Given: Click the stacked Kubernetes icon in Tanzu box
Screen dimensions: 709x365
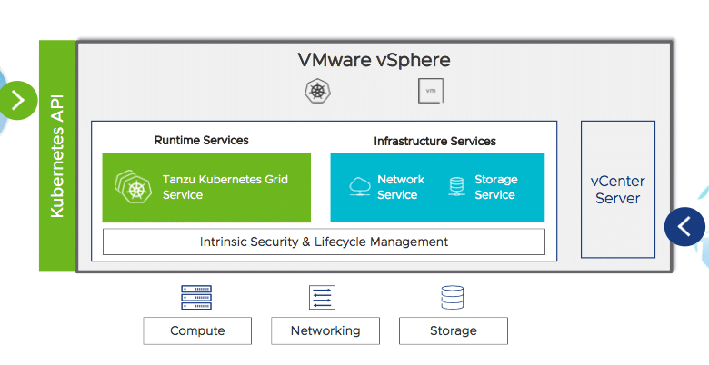Looking at the screenshot, I should pyautogui.click(x=134, y=186).
